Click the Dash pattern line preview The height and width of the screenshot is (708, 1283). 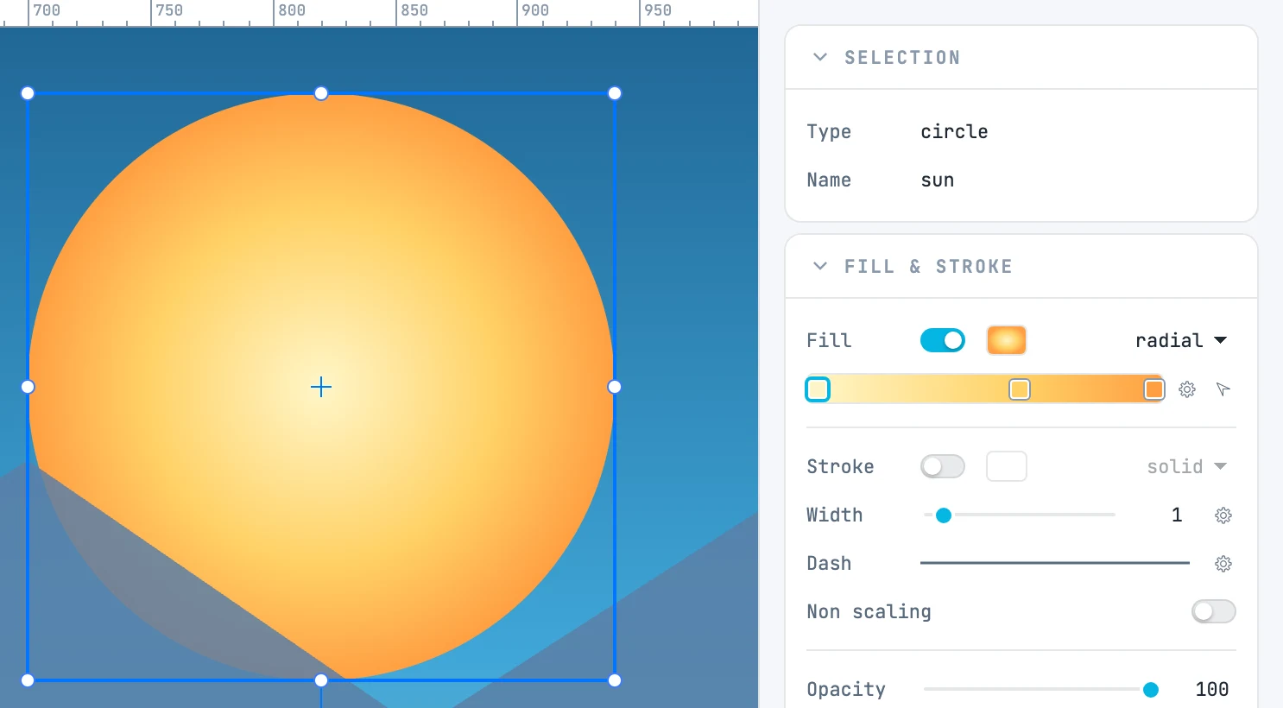(1055, 563)
